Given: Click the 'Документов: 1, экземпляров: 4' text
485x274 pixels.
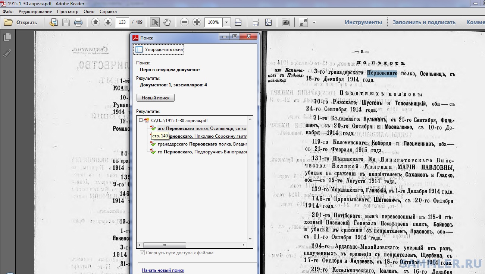Looking at the screenshot, I should (x=173, y=85).
